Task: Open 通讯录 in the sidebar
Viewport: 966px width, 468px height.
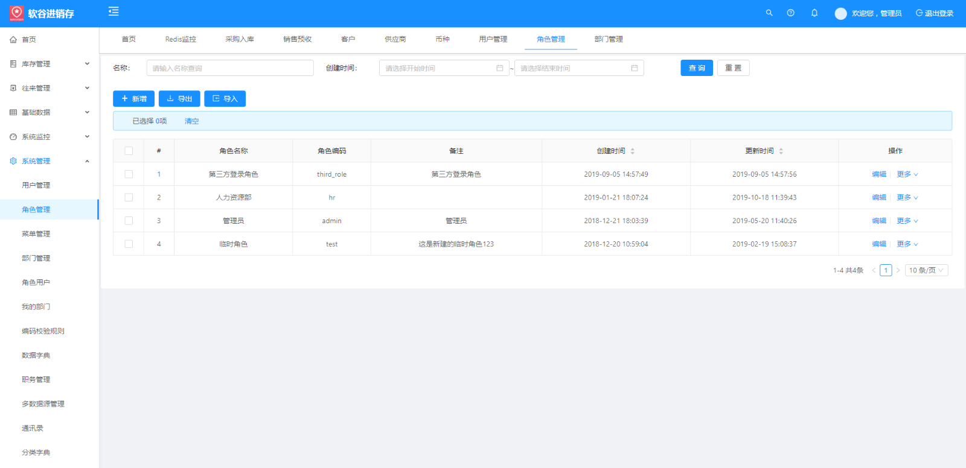Action: 33,428
